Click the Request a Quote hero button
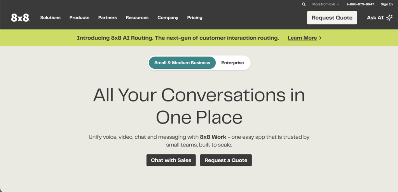This screenshot has height=192, width=398. point(226,160)
